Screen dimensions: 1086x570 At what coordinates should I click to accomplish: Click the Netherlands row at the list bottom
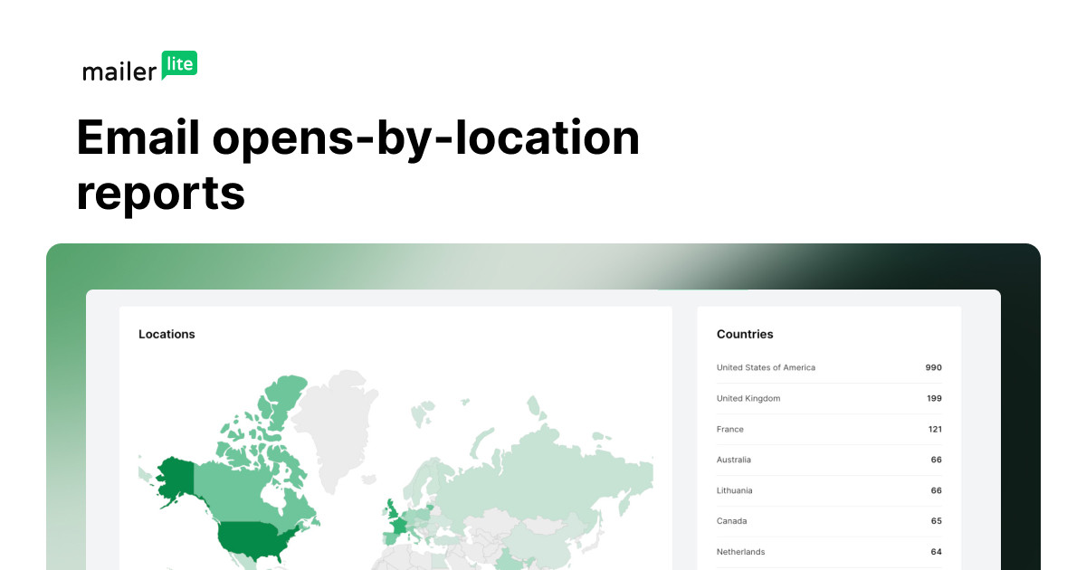(x=740, y=552)
